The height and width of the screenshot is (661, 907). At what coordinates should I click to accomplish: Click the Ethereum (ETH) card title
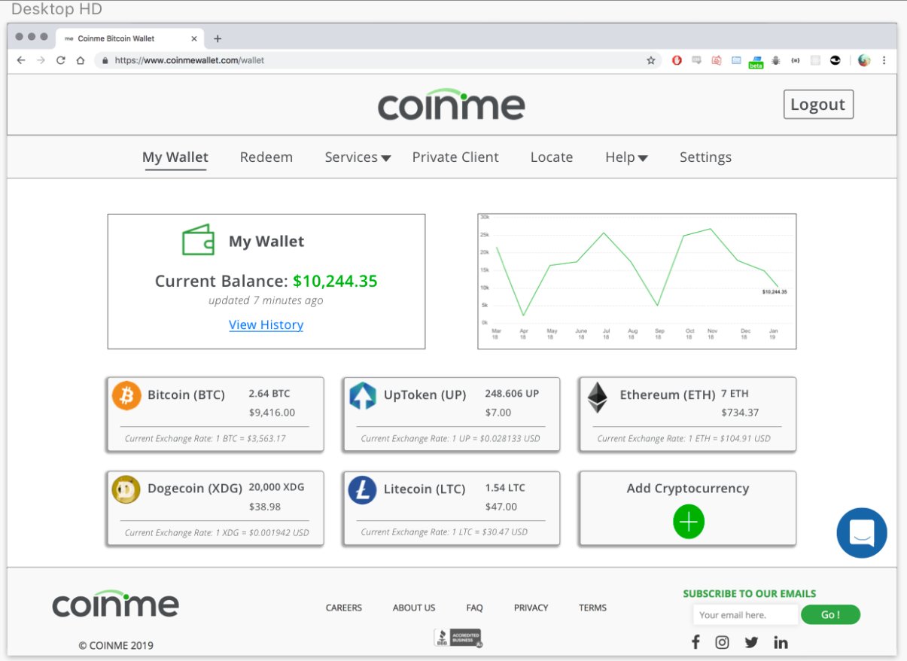coord(668,394)
